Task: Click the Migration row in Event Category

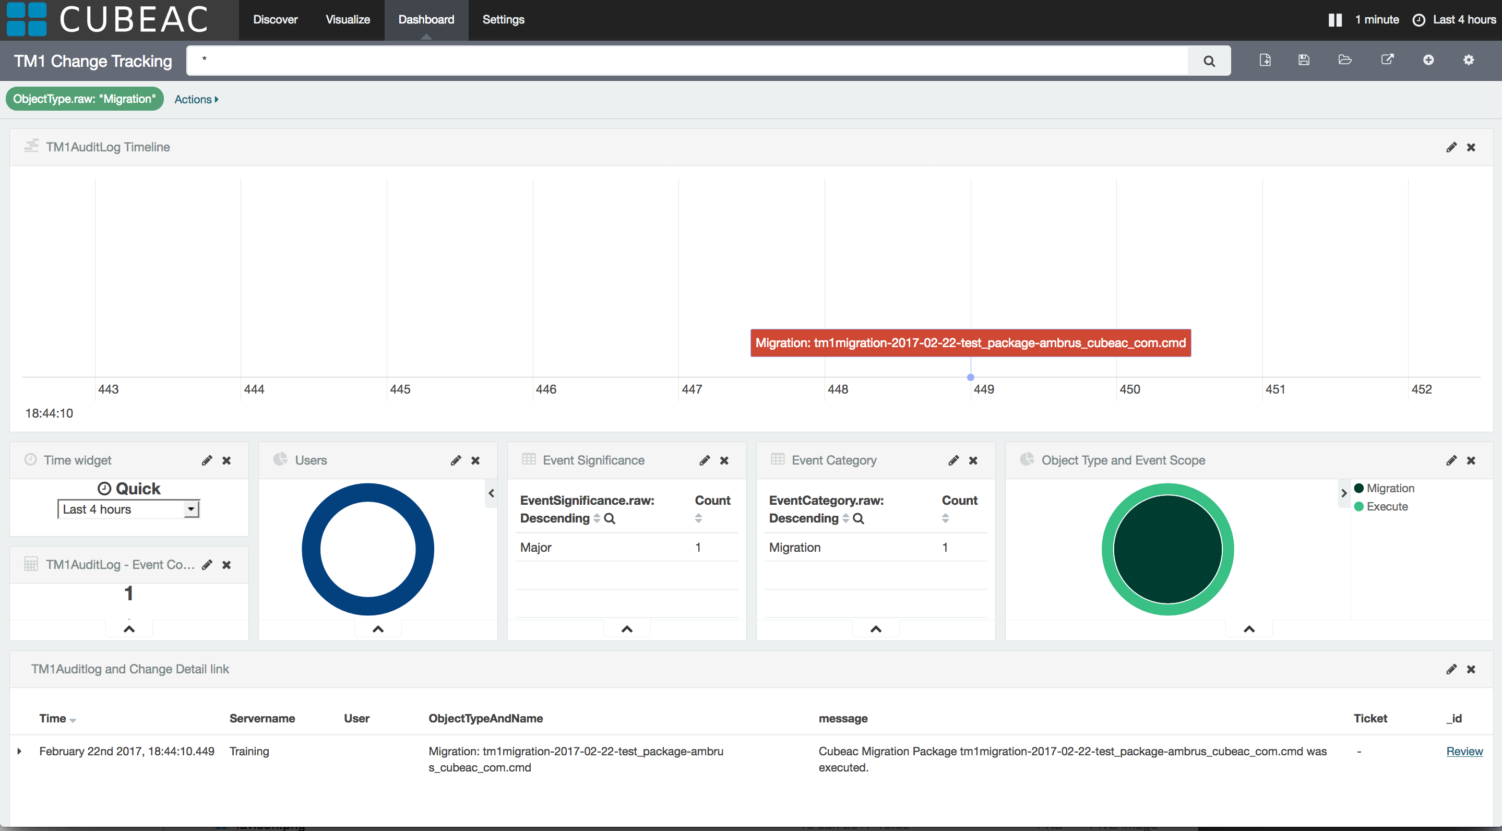Action: [876, 548]
